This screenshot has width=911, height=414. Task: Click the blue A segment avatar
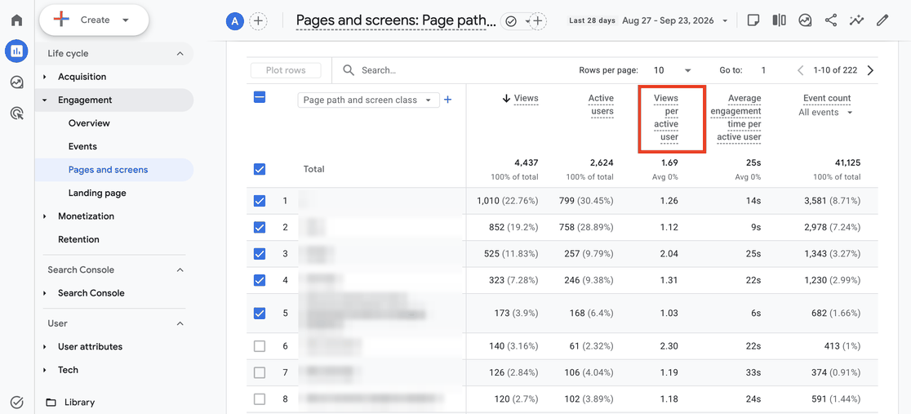click(234, 21)
